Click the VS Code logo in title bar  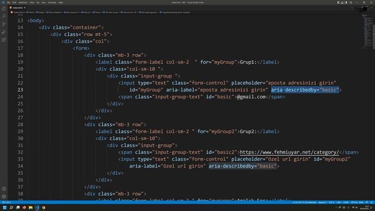(3, 2)
